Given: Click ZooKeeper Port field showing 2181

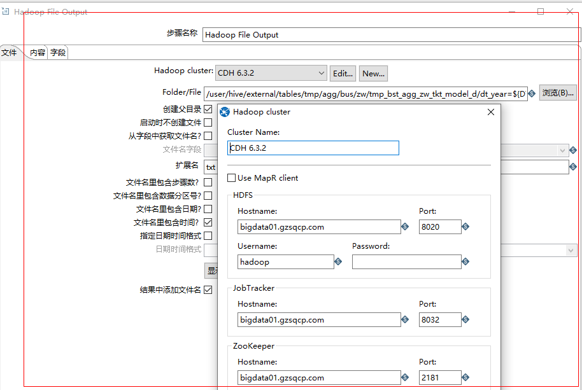Looking at the screenshot, I should click(440, 377).
